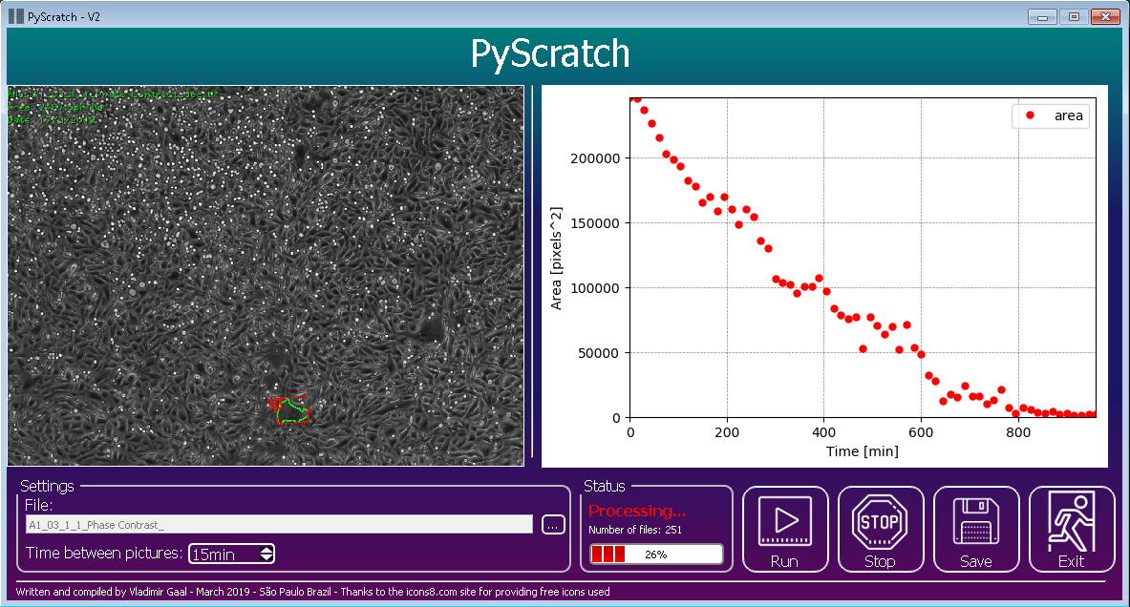Click the PyScratch app icon in title bar

click(x=16, y=16)
